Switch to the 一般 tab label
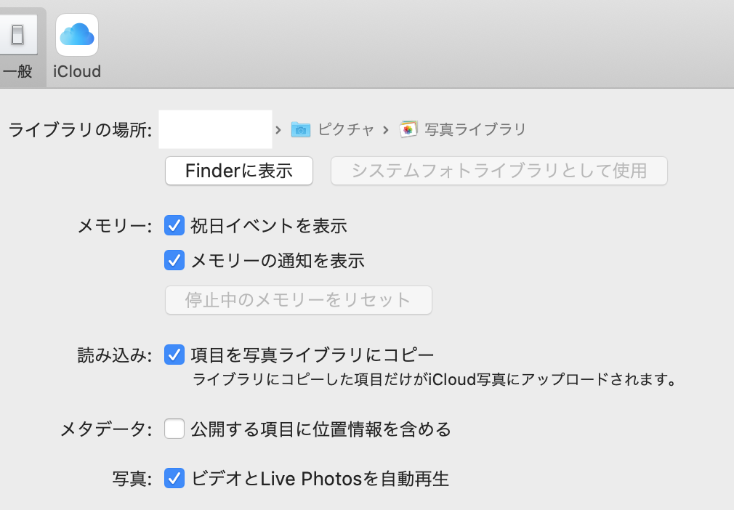734x510 pixels. 17,72
